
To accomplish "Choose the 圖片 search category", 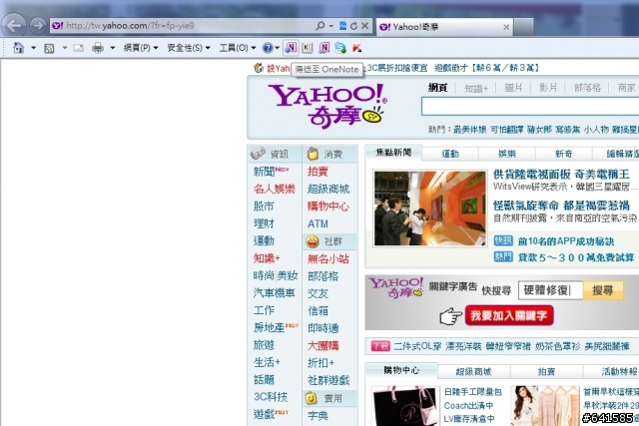I will [x=513, y=88].
